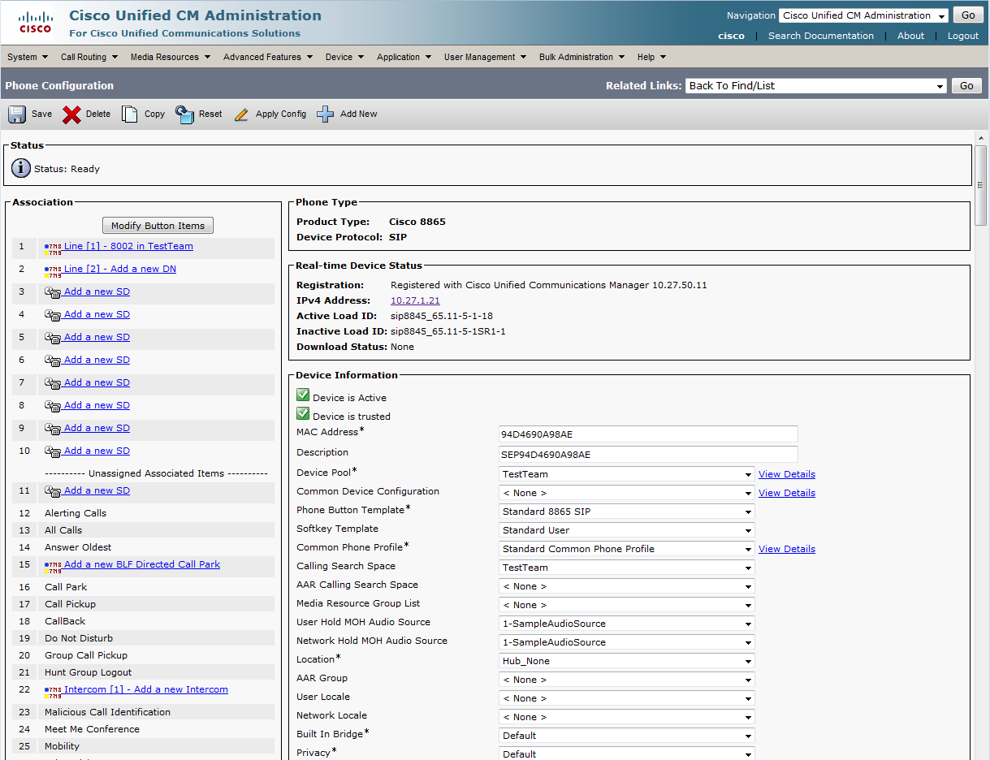Click the MAC Address input field
Screen dimensions: 990x760
[648, 434]
